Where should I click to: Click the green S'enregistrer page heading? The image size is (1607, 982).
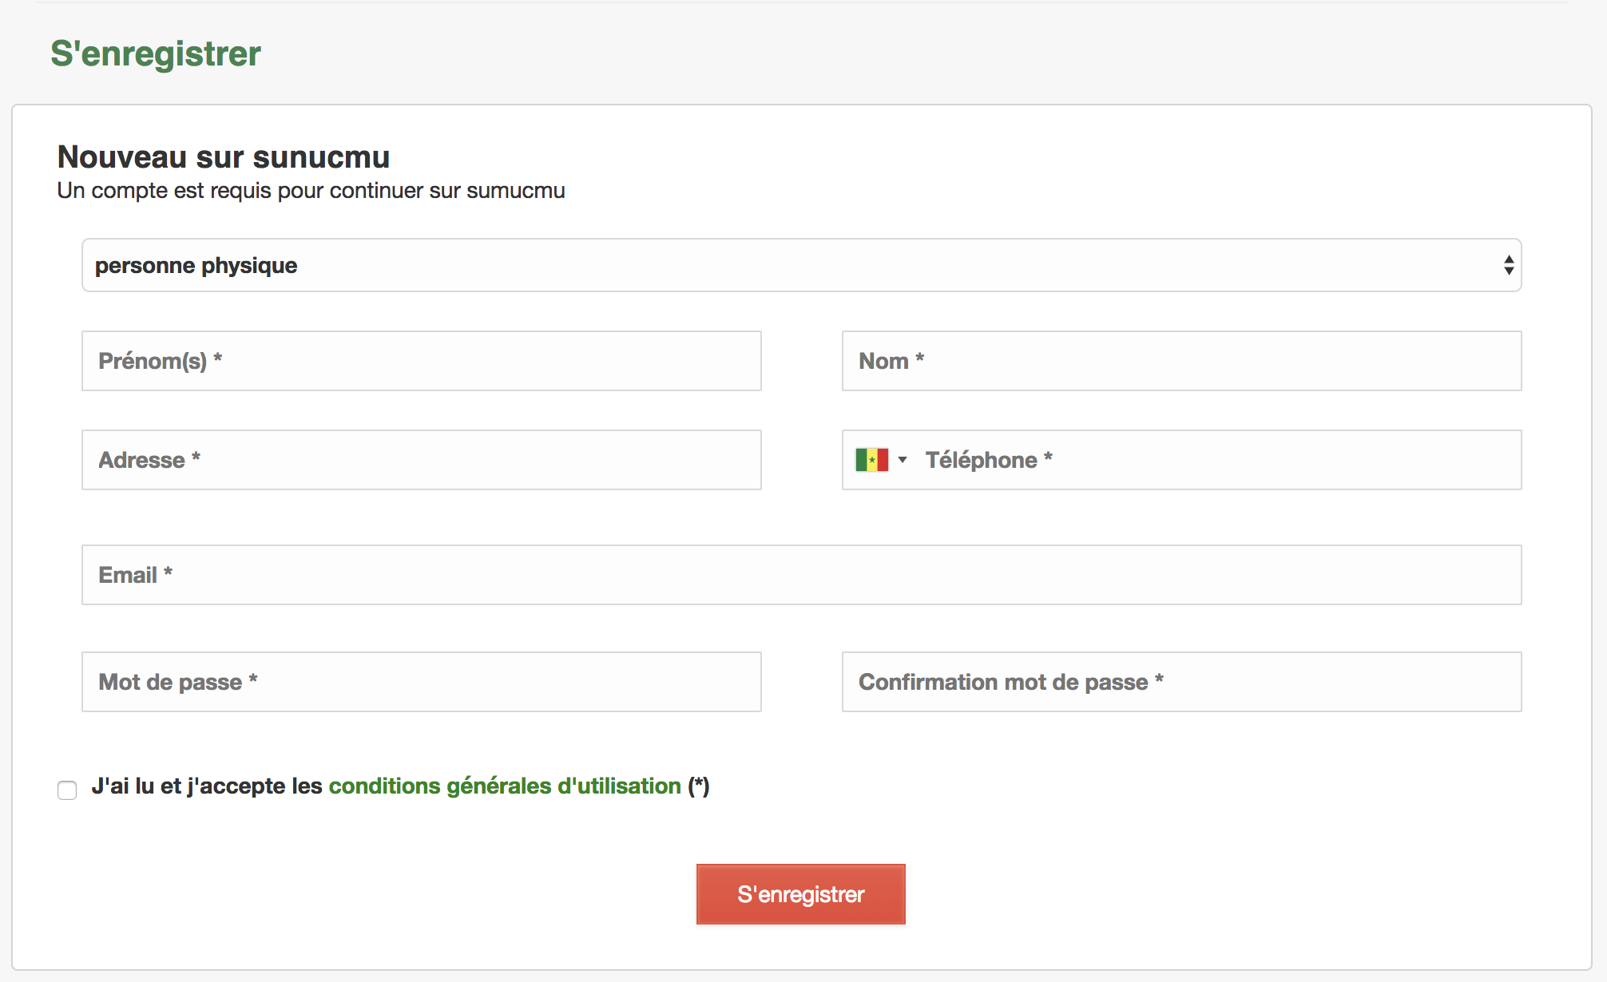point(156,53)
